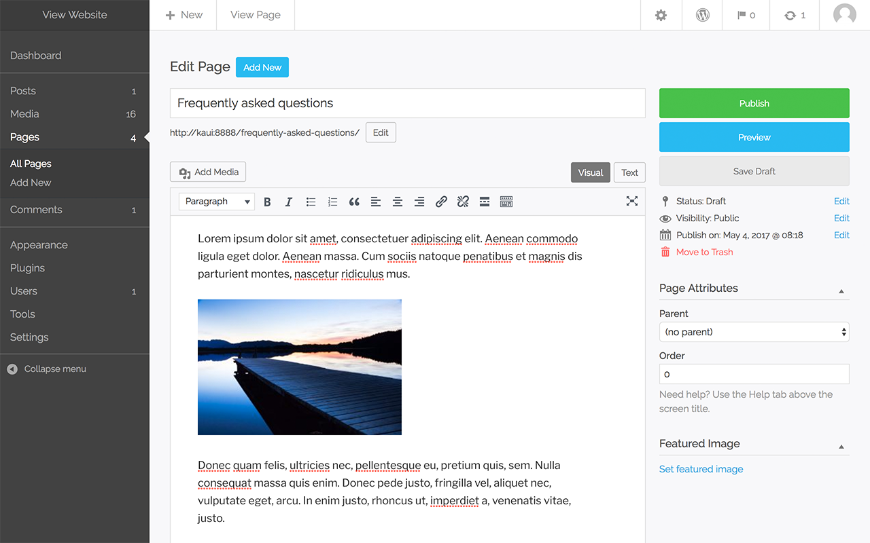Insert a blockquote
Viewport: 870px width, 543px height.
pos(354,202)
